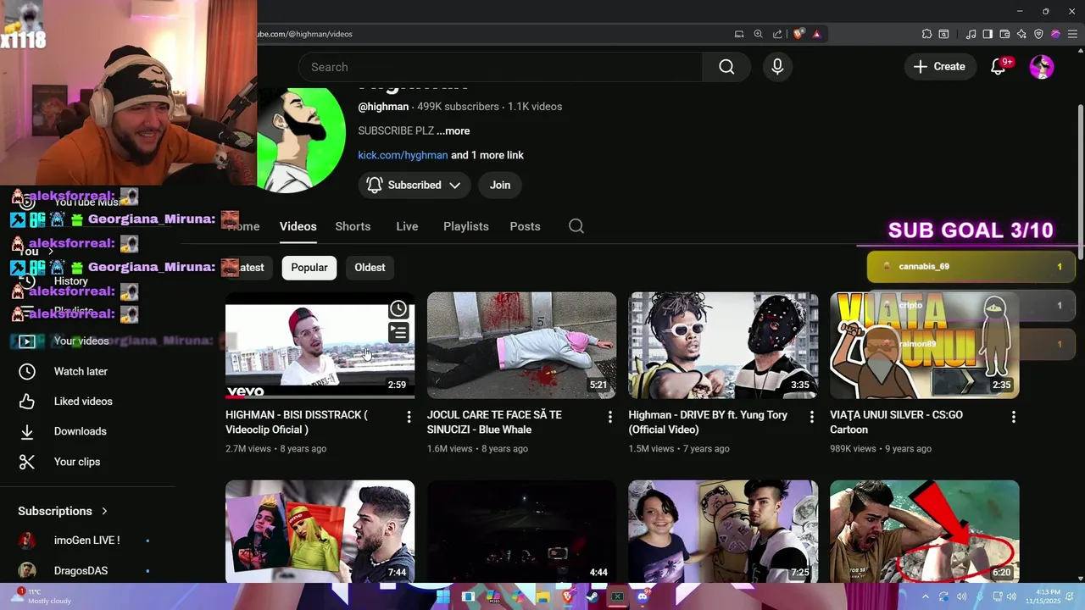Open the Highman DRIVE BY video thumbnail

(723, 345)
